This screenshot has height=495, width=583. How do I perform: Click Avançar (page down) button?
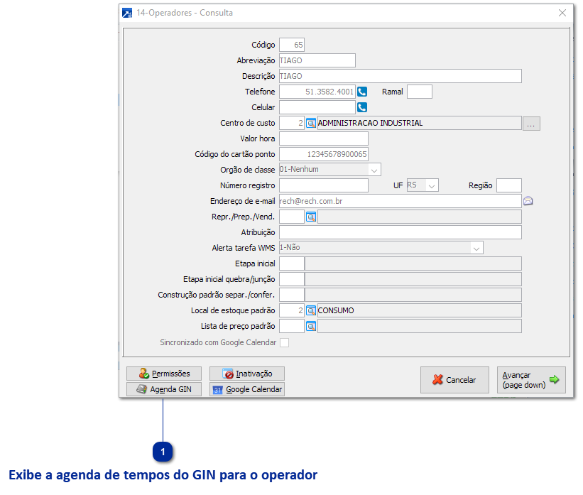pyautogui.click(x=531, y=380)
